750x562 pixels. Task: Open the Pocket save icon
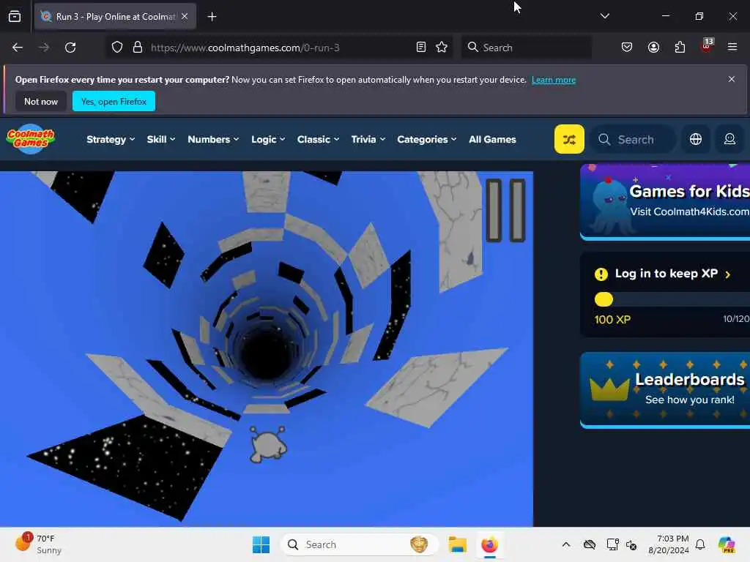pos(627,48)
